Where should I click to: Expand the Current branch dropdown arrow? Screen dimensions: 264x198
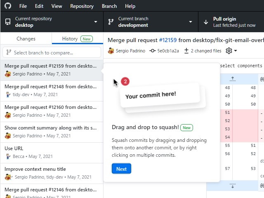point(191,22)
